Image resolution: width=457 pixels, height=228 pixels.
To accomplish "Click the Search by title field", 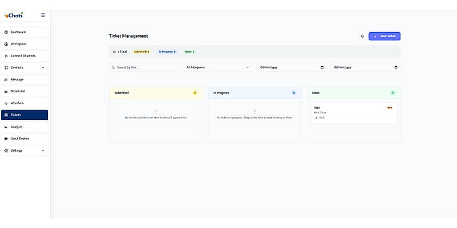I will [144, 67].
